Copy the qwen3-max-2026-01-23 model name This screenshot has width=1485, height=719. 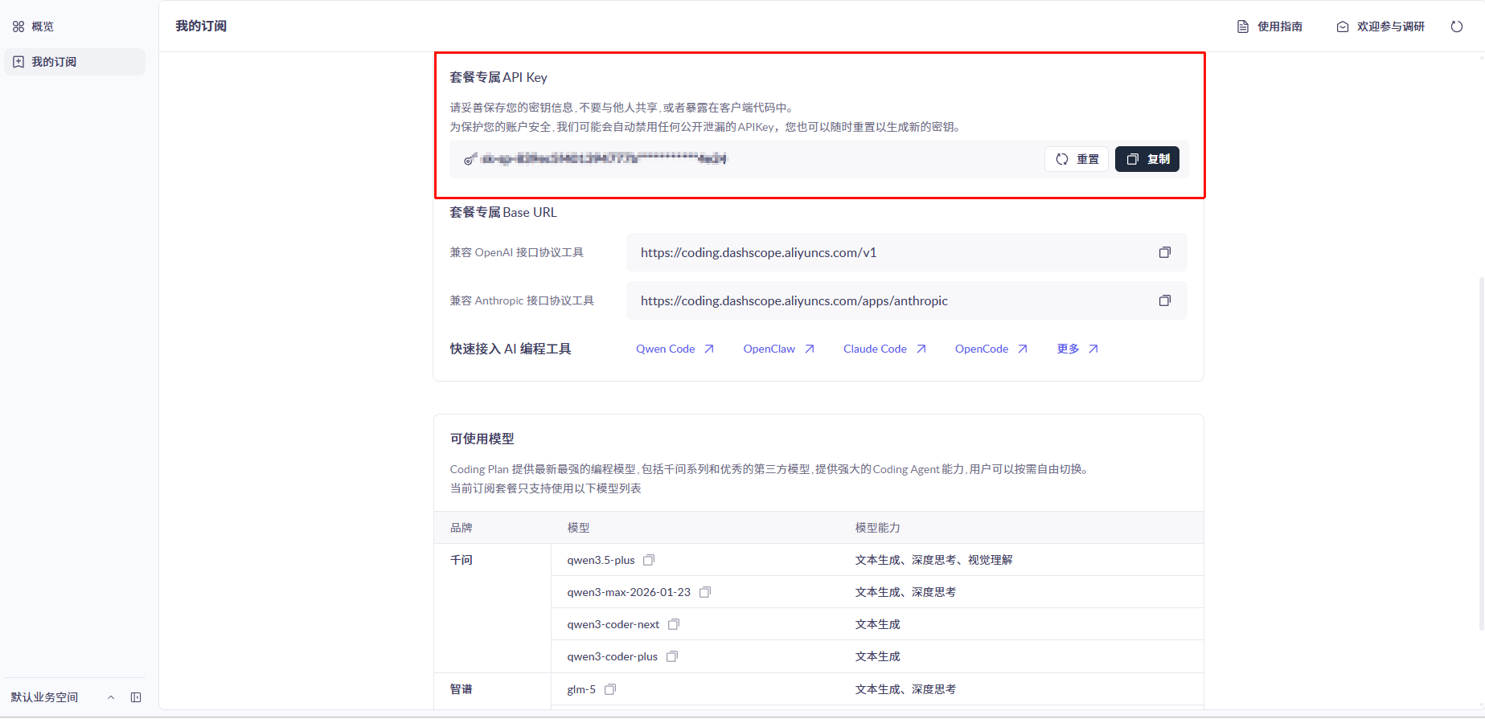705,592
